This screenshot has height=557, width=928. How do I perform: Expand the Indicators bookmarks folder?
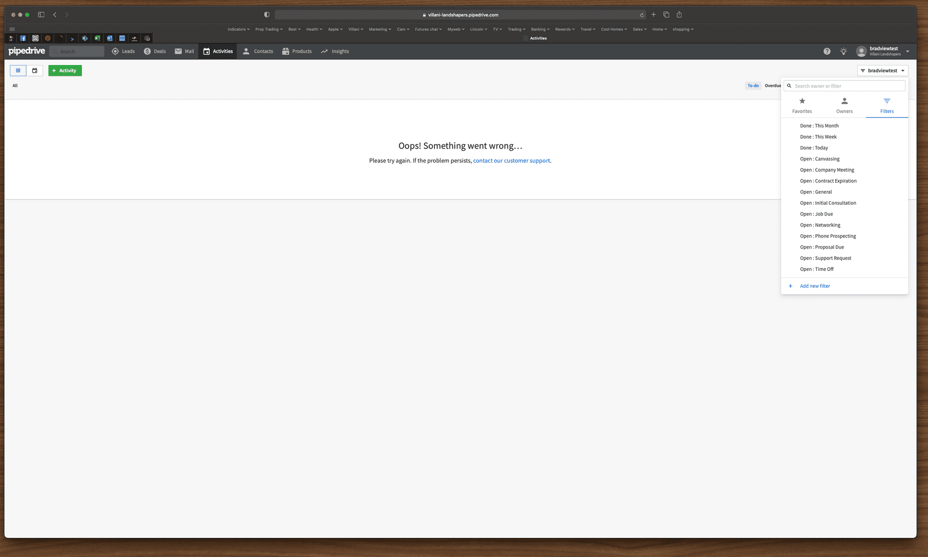pos(239,29)
